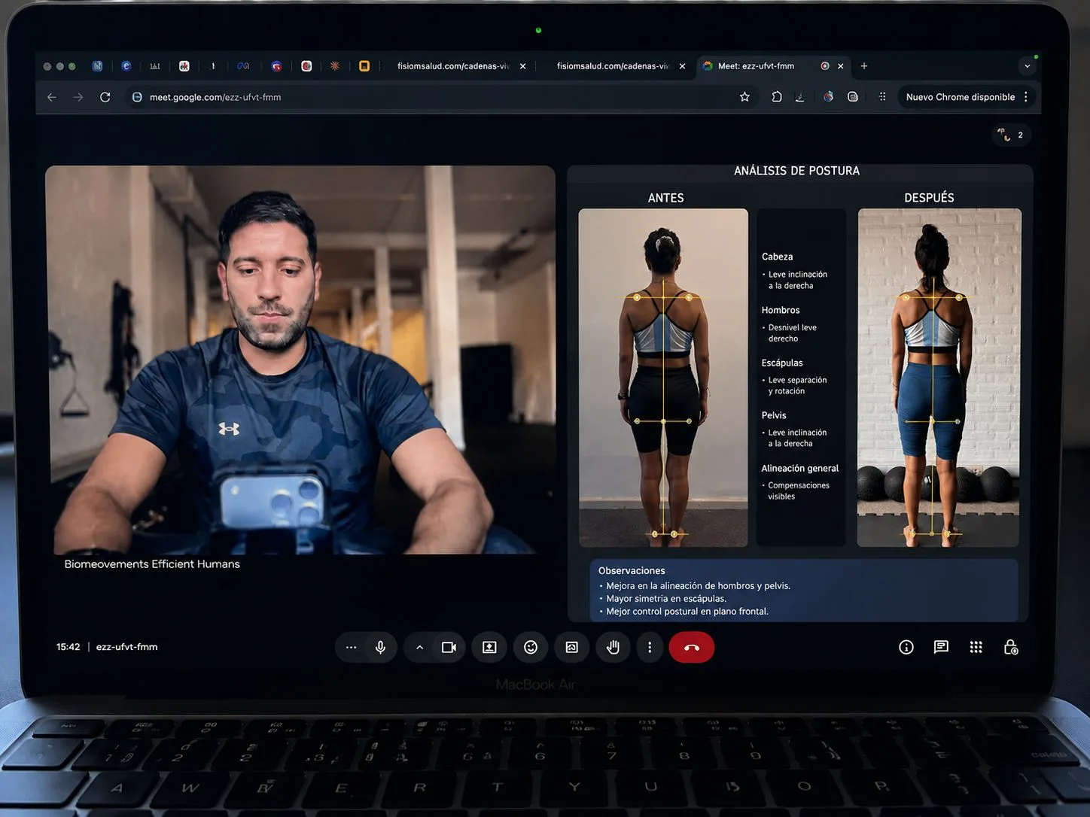Open a new browser tab
1090x817 pixels.
[x=864, y=66]
